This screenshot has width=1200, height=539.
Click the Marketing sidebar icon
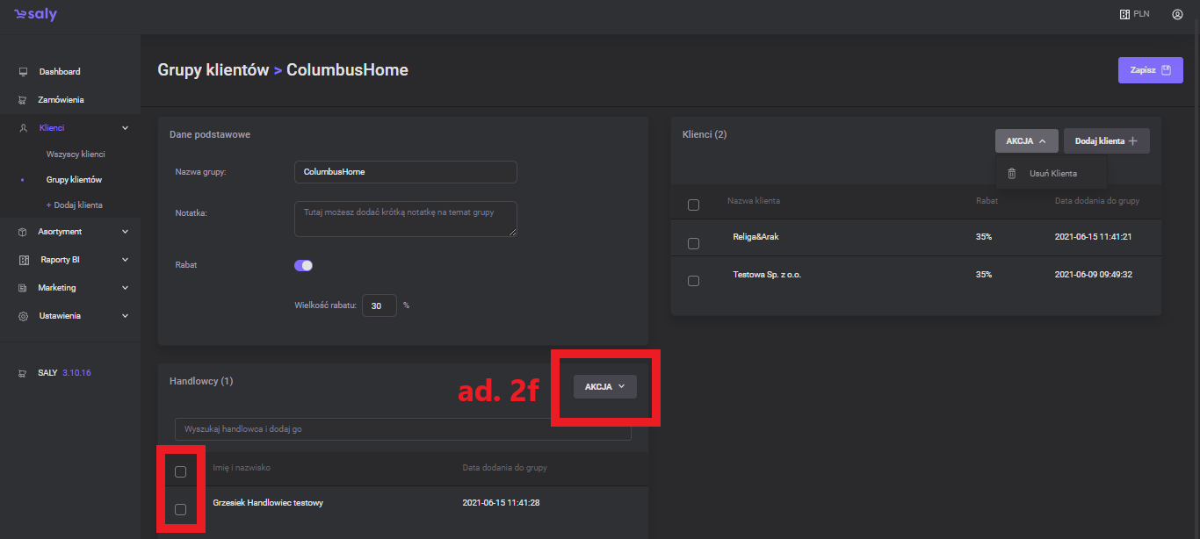24,288
